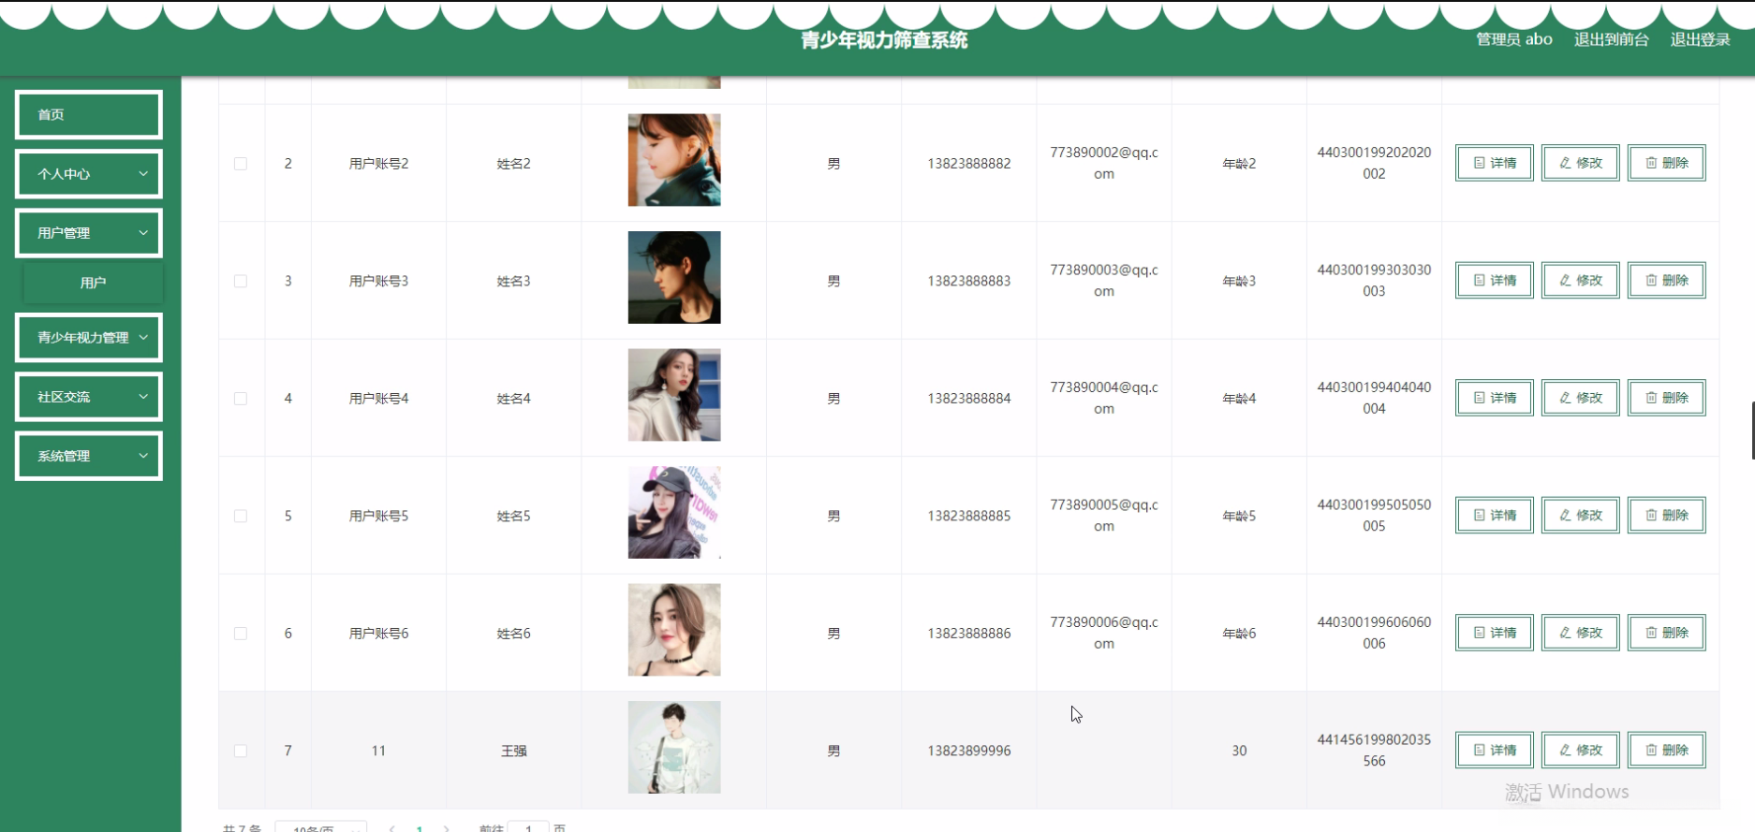Click the avatar thumbnail of 姓名3
Viewport: 1755px width, 832px height.
pyautogui.click(x=674, y=277)
